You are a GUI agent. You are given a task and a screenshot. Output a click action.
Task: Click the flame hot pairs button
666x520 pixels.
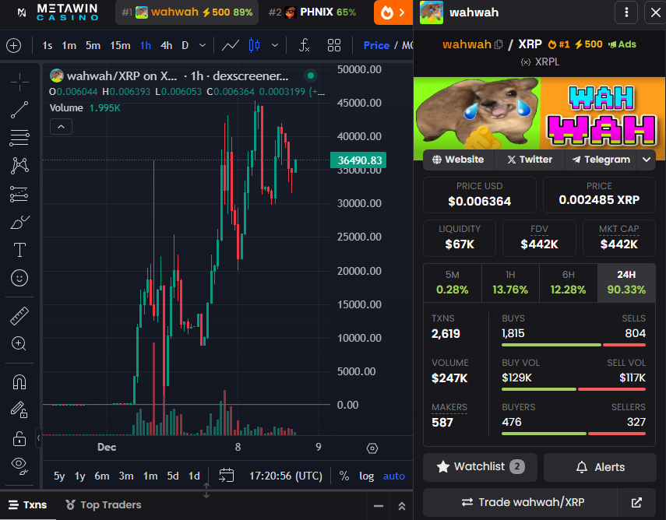(x=393, y=12)
